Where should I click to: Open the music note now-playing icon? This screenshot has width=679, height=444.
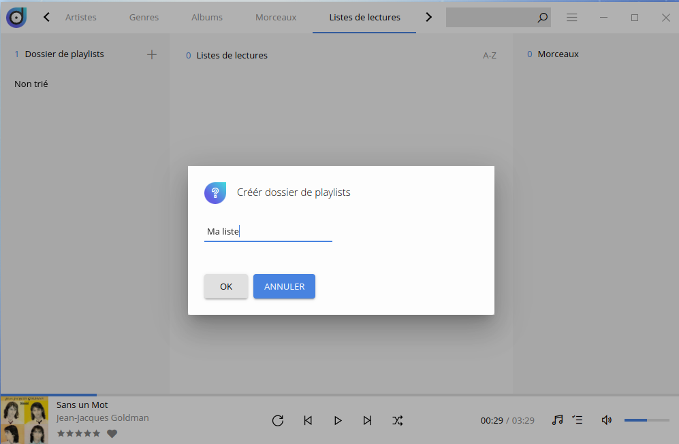click(x=557, y=420)
